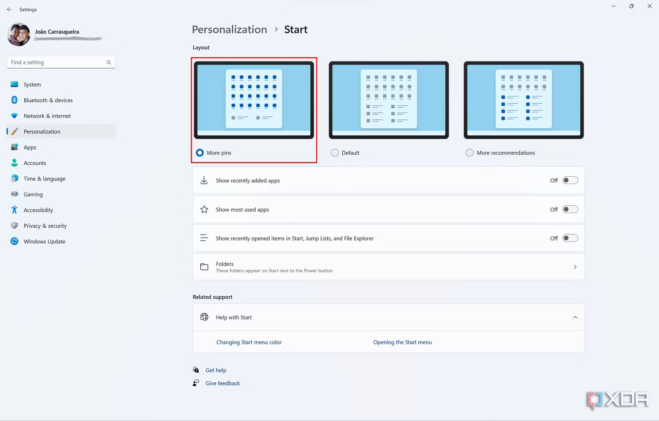Open Windows Update category
Screen dimensions: 659x421
62,241
